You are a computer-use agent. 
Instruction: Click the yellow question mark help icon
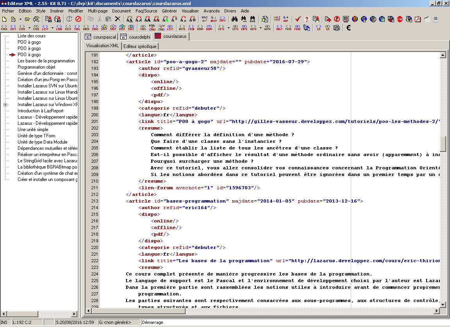(307, 19)
